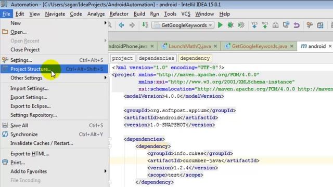Choose Export to HTML... entry

coord(54,154)
